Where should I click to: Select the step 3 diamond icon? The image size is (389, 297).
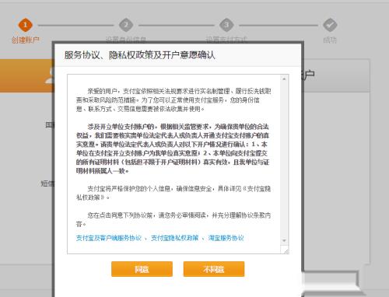point(226,25)
